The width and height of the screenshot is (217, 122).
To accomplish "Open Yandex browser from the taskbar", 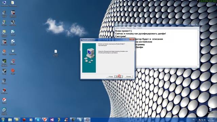I will tap(45, 120).
